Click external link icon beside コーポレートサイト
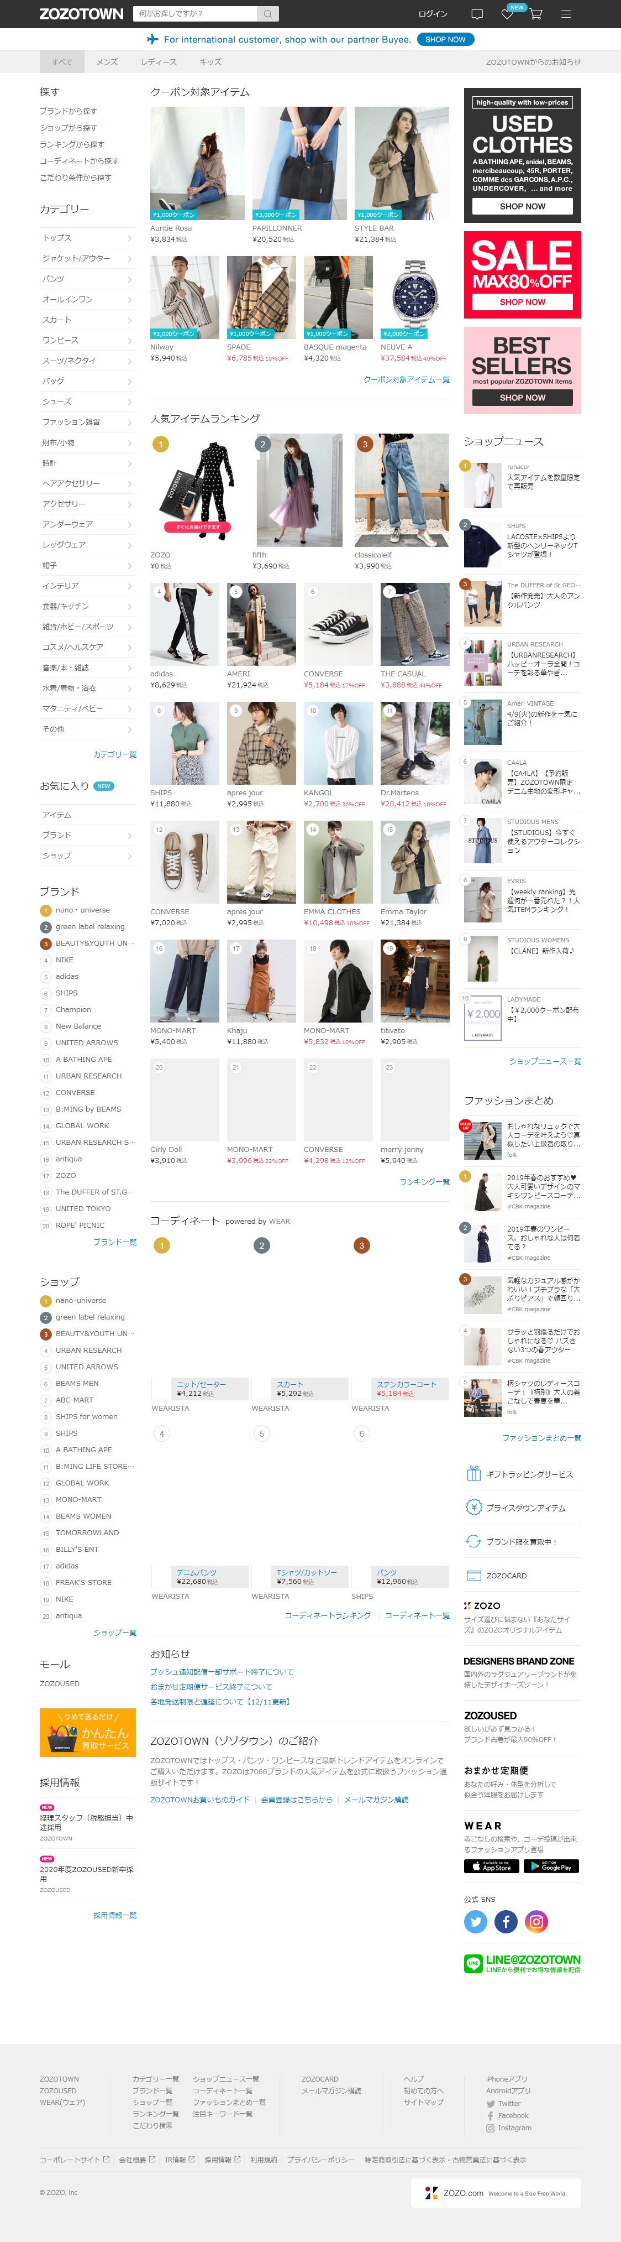The width and height of the screenshot is (621, 2242). (x=106, y=2159)
